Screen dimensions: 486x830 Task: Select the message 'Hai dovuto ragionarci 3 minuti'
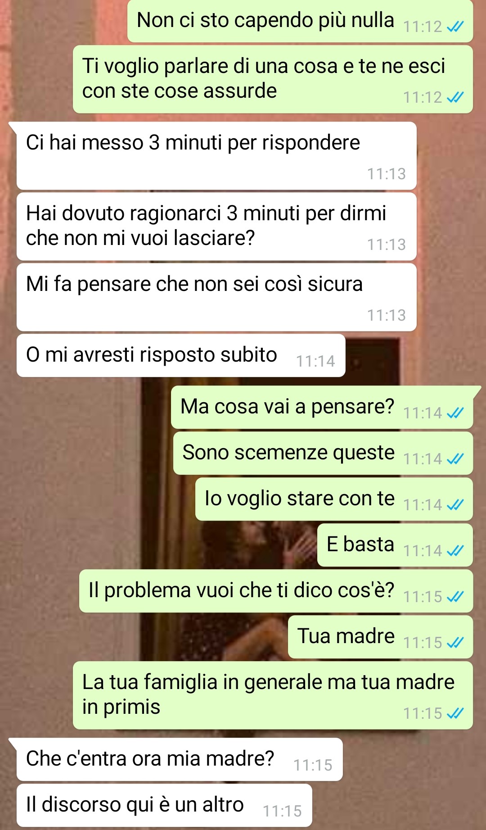point(216,227)
